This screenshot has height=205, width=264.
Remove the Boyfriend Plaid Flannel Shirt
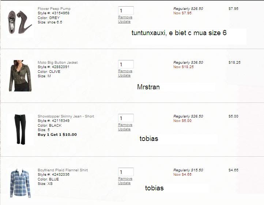tap(125, 179)
